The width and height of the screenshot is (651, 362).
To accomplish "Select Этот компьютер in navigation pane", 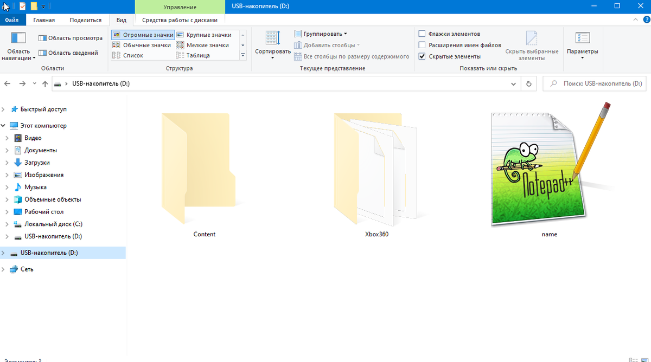I will pos(43,125).
